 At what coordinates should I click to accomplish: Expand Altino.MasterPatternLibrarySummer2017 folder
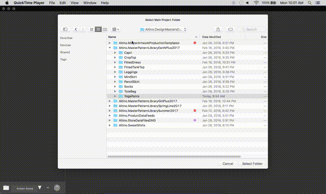click(110, 111)
